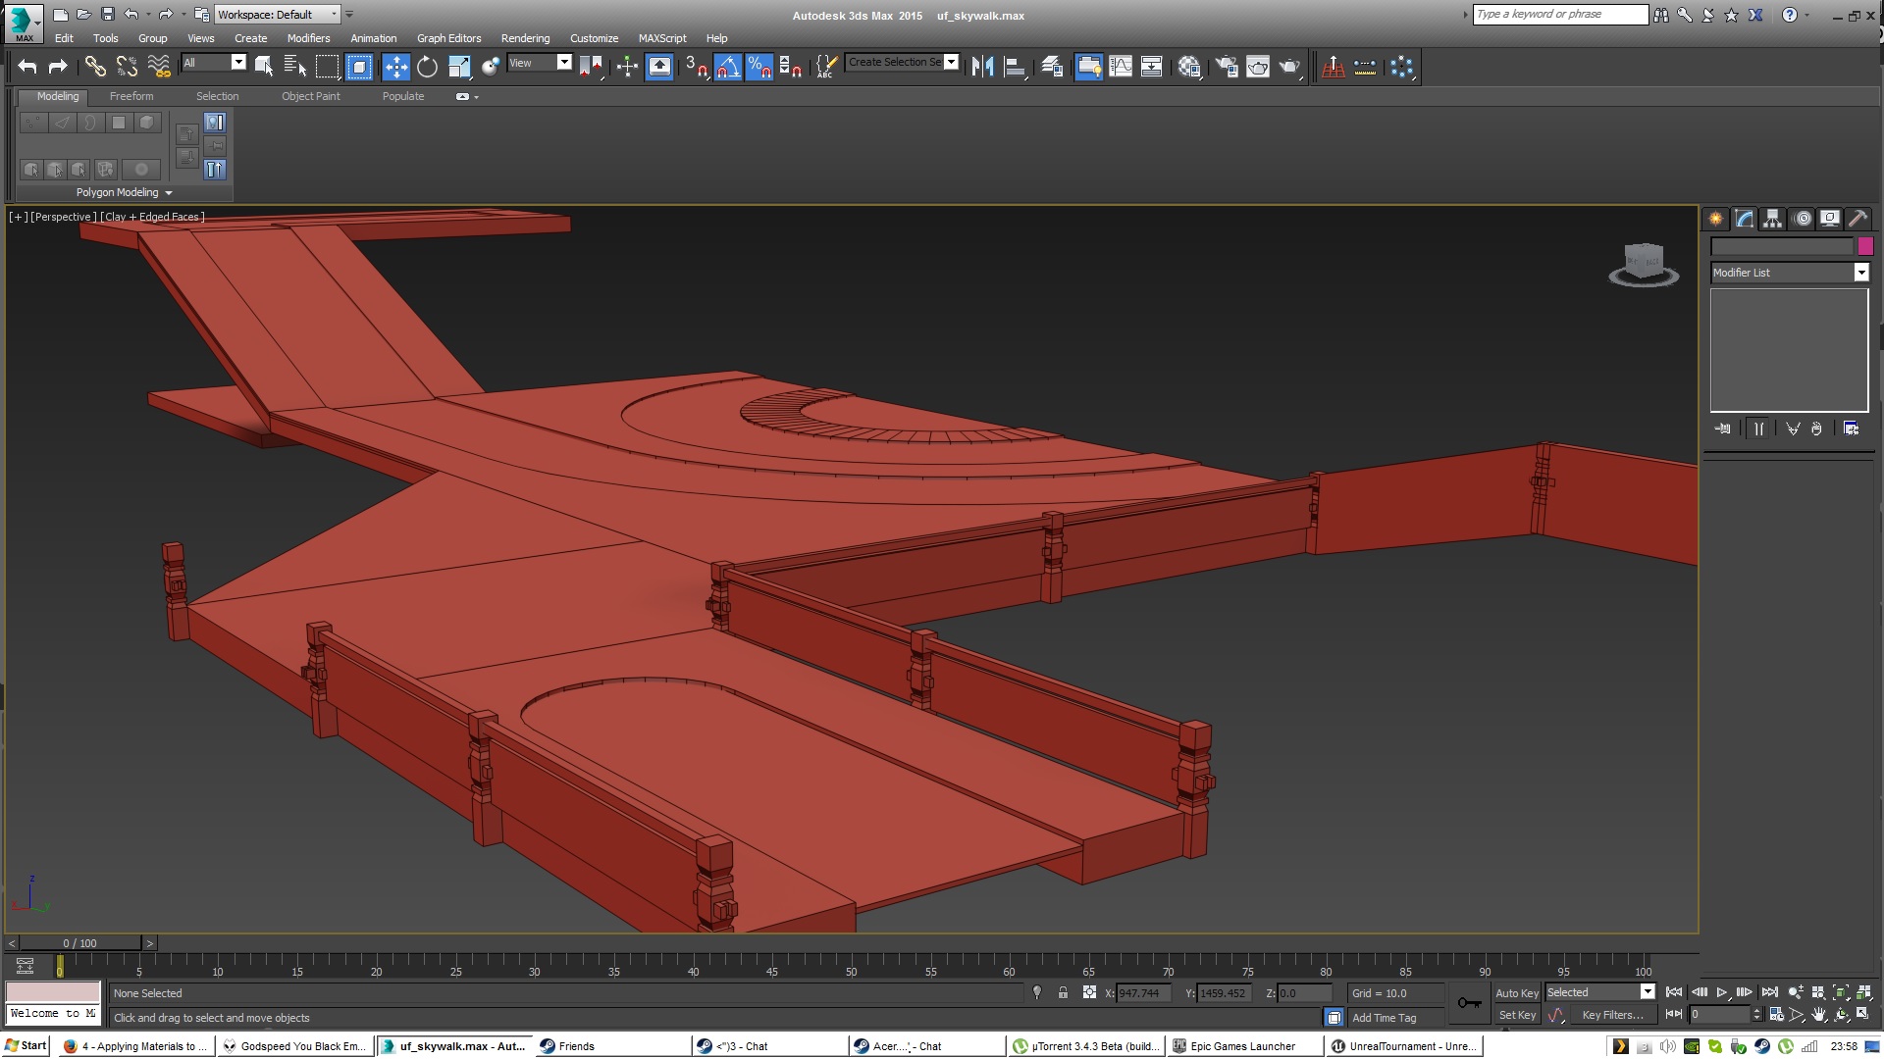Enable Auto Key mode
Viewport: 1884px width, 1059px height.
[1516, 993]
